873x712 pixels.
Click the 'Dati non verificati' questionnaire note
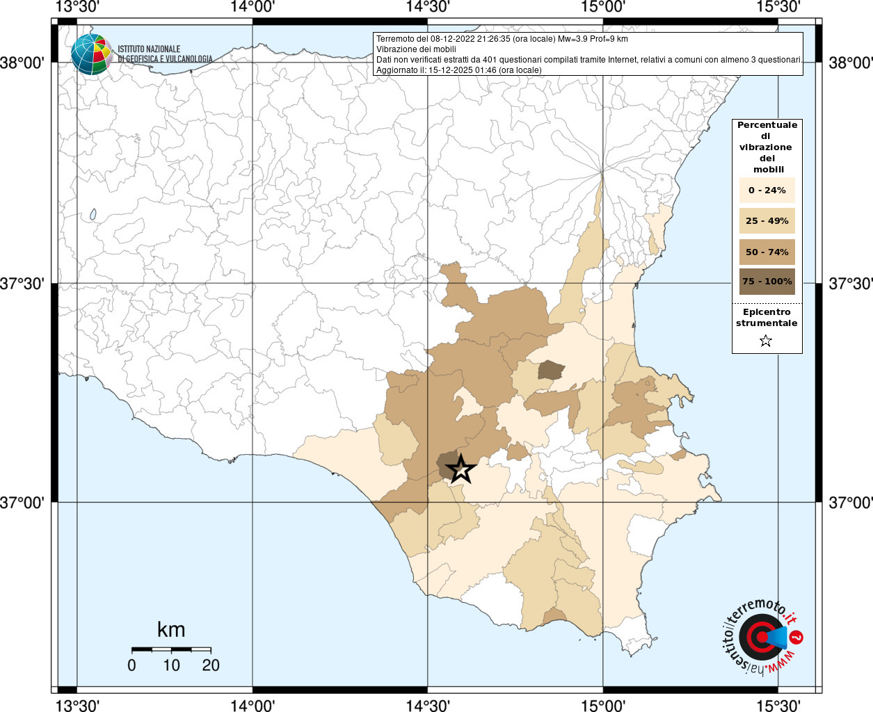(x=588, y=60)
